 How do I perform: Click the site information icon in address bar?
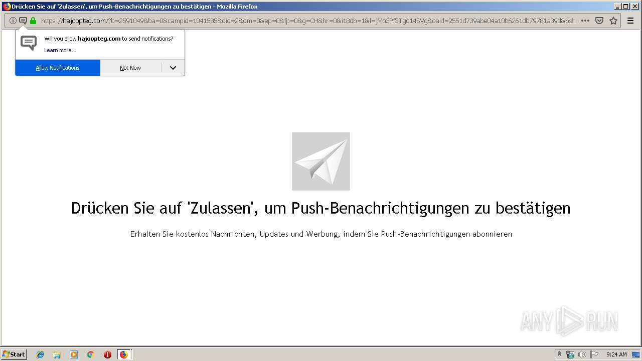13,21
